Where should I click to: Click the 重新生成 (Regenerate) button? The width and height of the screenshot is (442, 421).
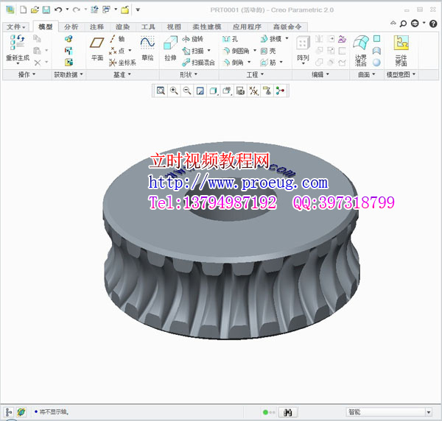[18, 49]
